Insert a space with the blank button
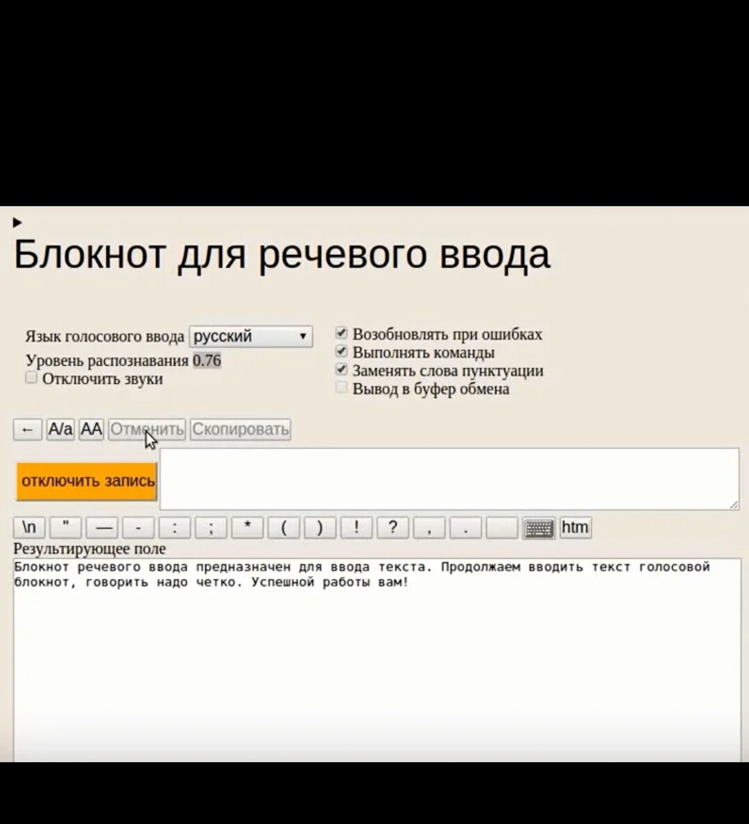Screen dimensions: 749x824 point(502,528)
